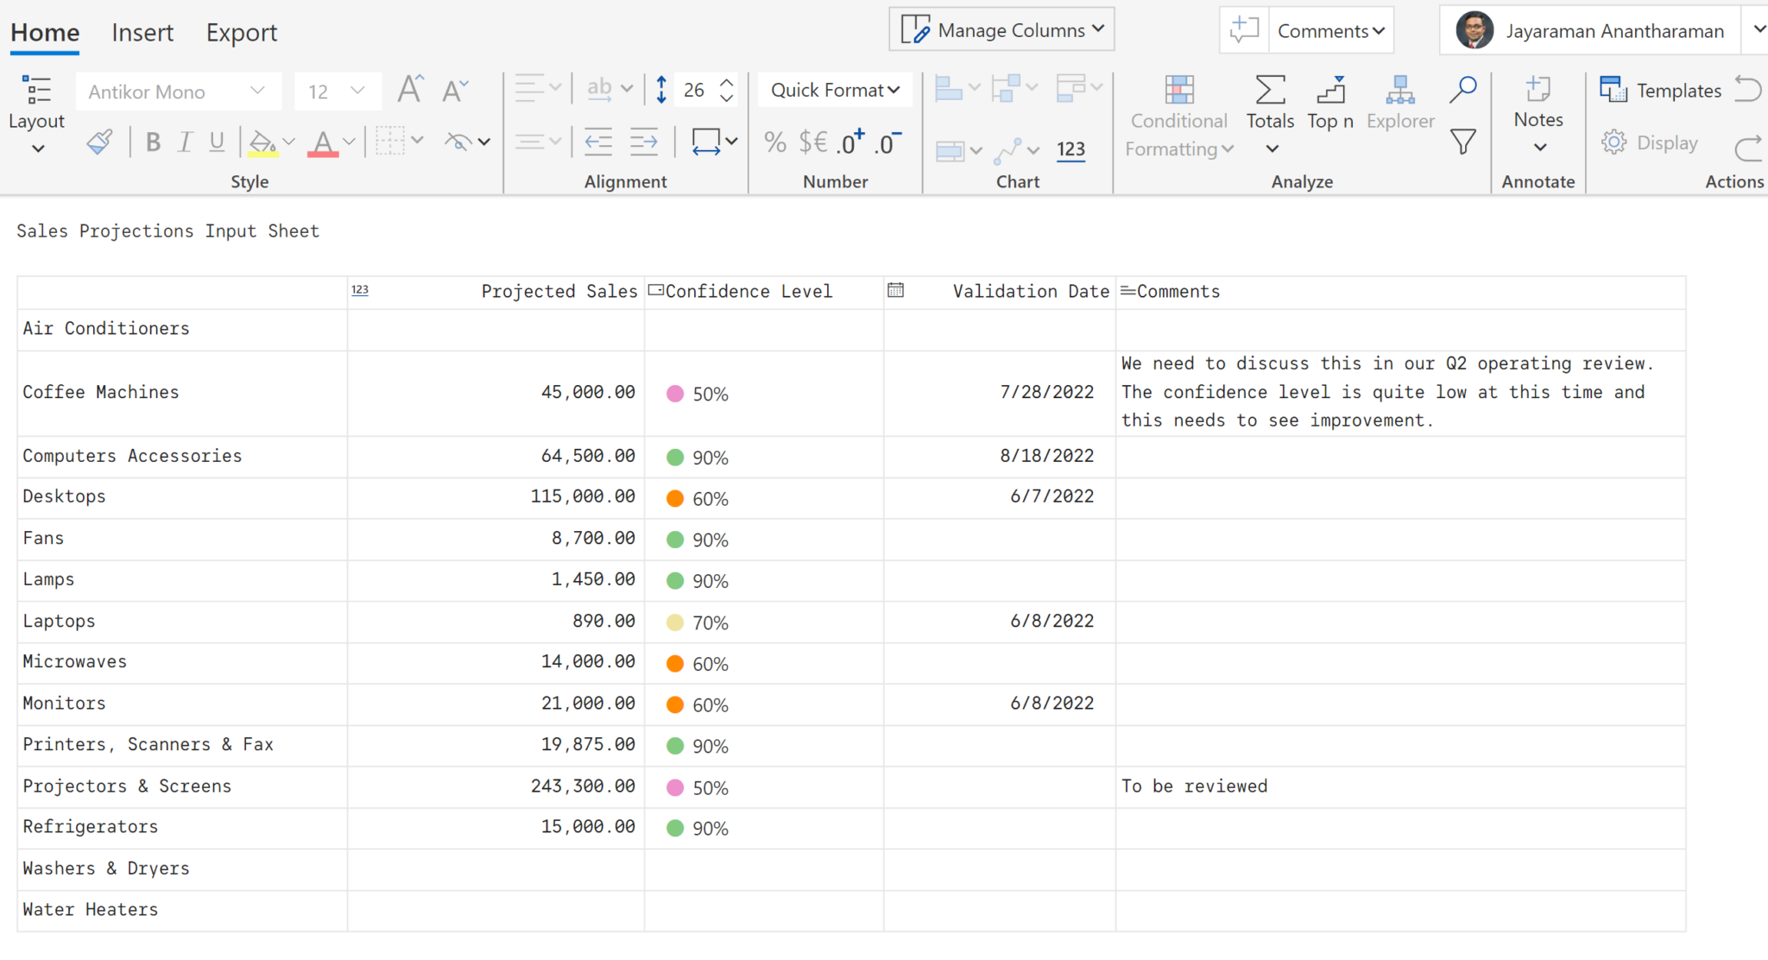Open the Totals tool
The height and width of the screenshot is (960, 1768).
pyautogui.click(x=1269, y=104)
